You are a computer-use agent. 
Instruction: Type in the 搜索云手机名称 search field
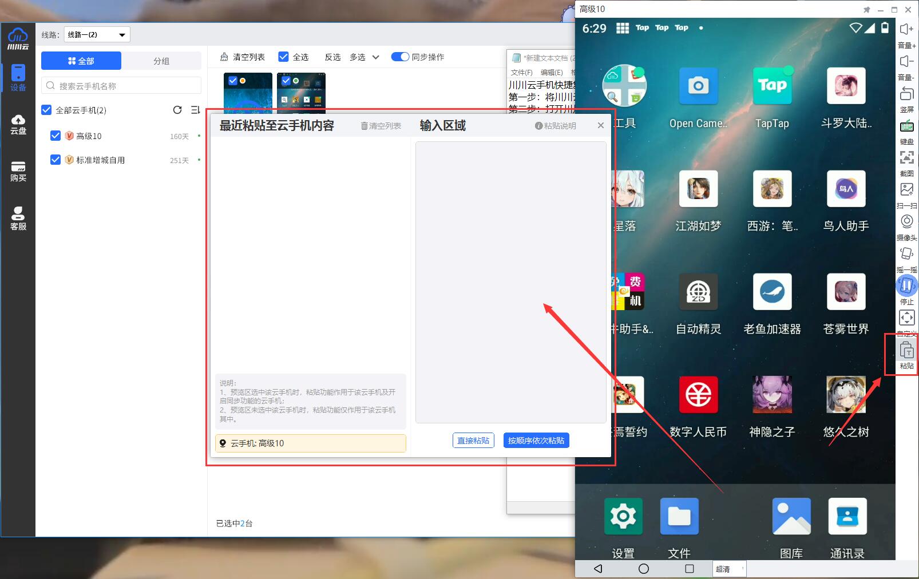[121, 85]
